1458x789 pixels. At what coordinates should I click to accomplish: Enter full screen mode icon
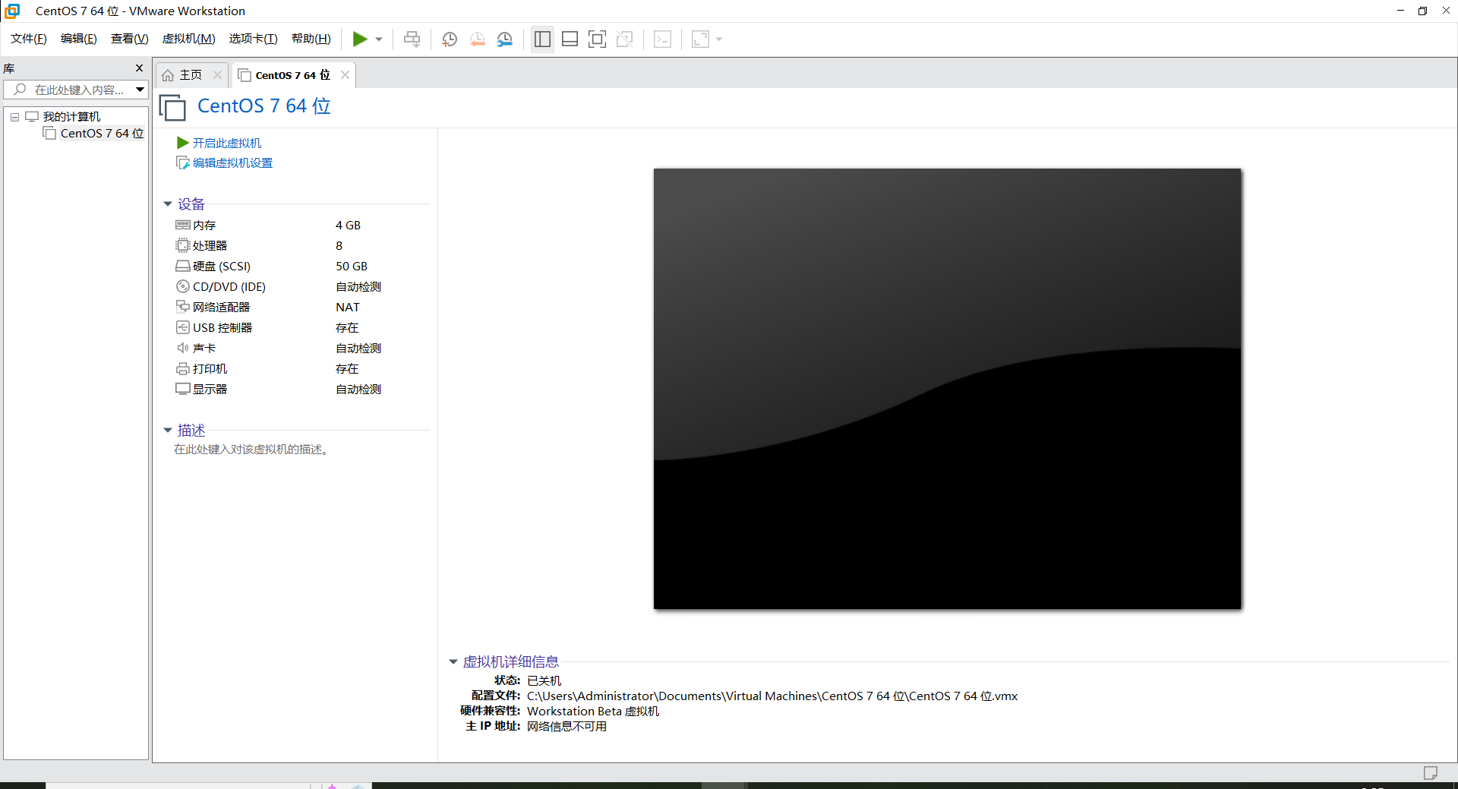(x=597, y=39)
